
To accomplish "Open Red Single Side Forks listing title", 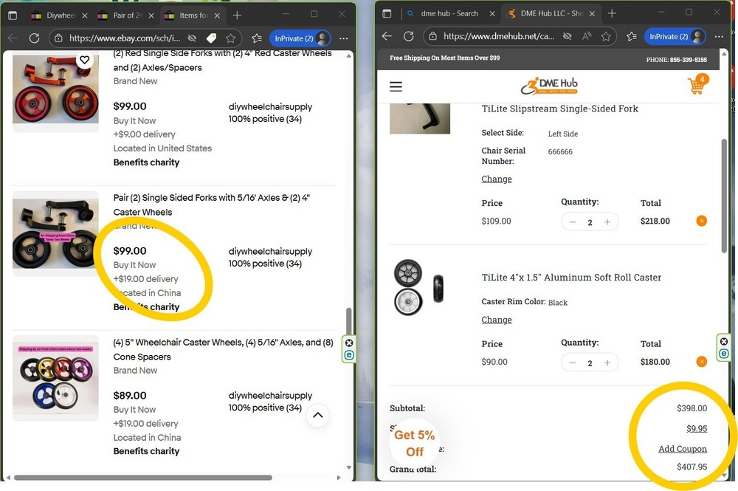I will coord(222,61).
